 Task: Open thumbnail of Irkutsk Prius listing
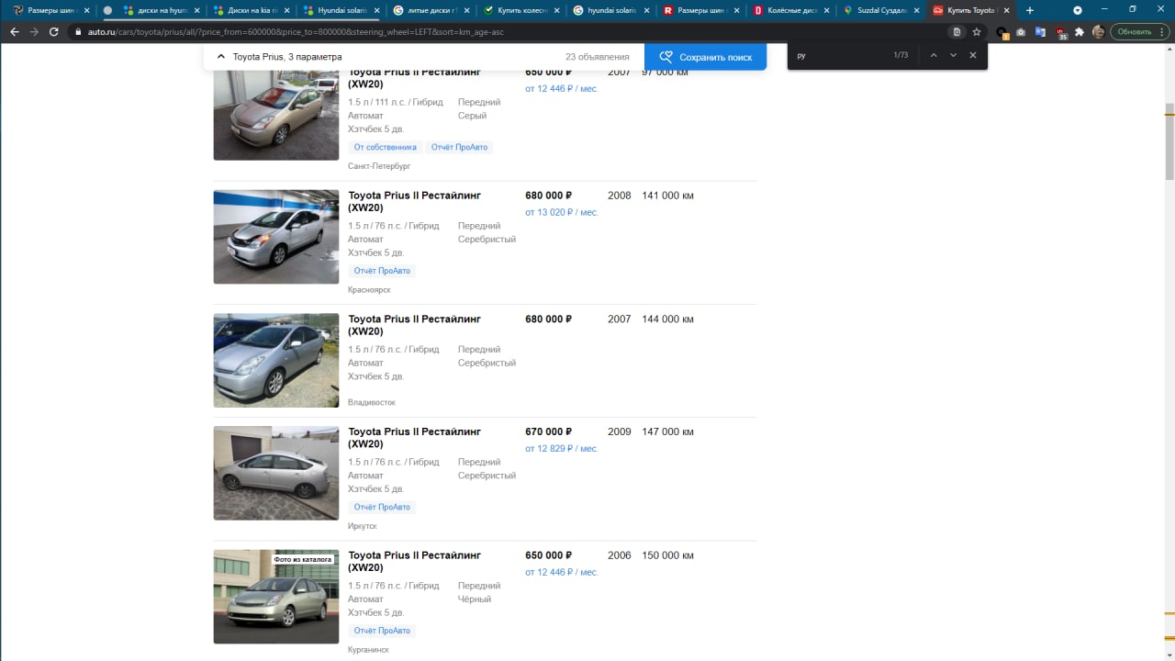(x=275, y=474)
